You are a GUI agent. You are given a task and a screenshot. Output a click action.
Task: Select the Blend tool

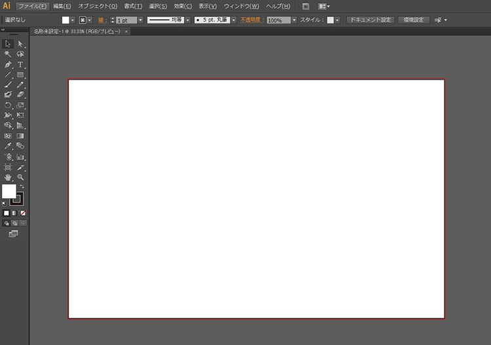tap(20, 146)
